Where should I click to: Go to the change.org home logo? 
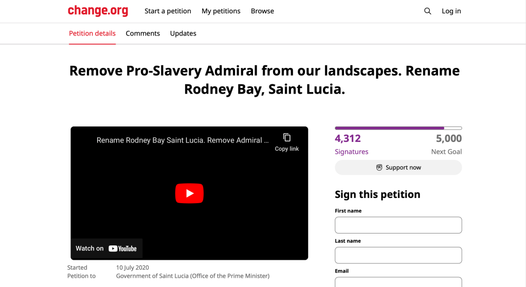[x=98, y=11]
